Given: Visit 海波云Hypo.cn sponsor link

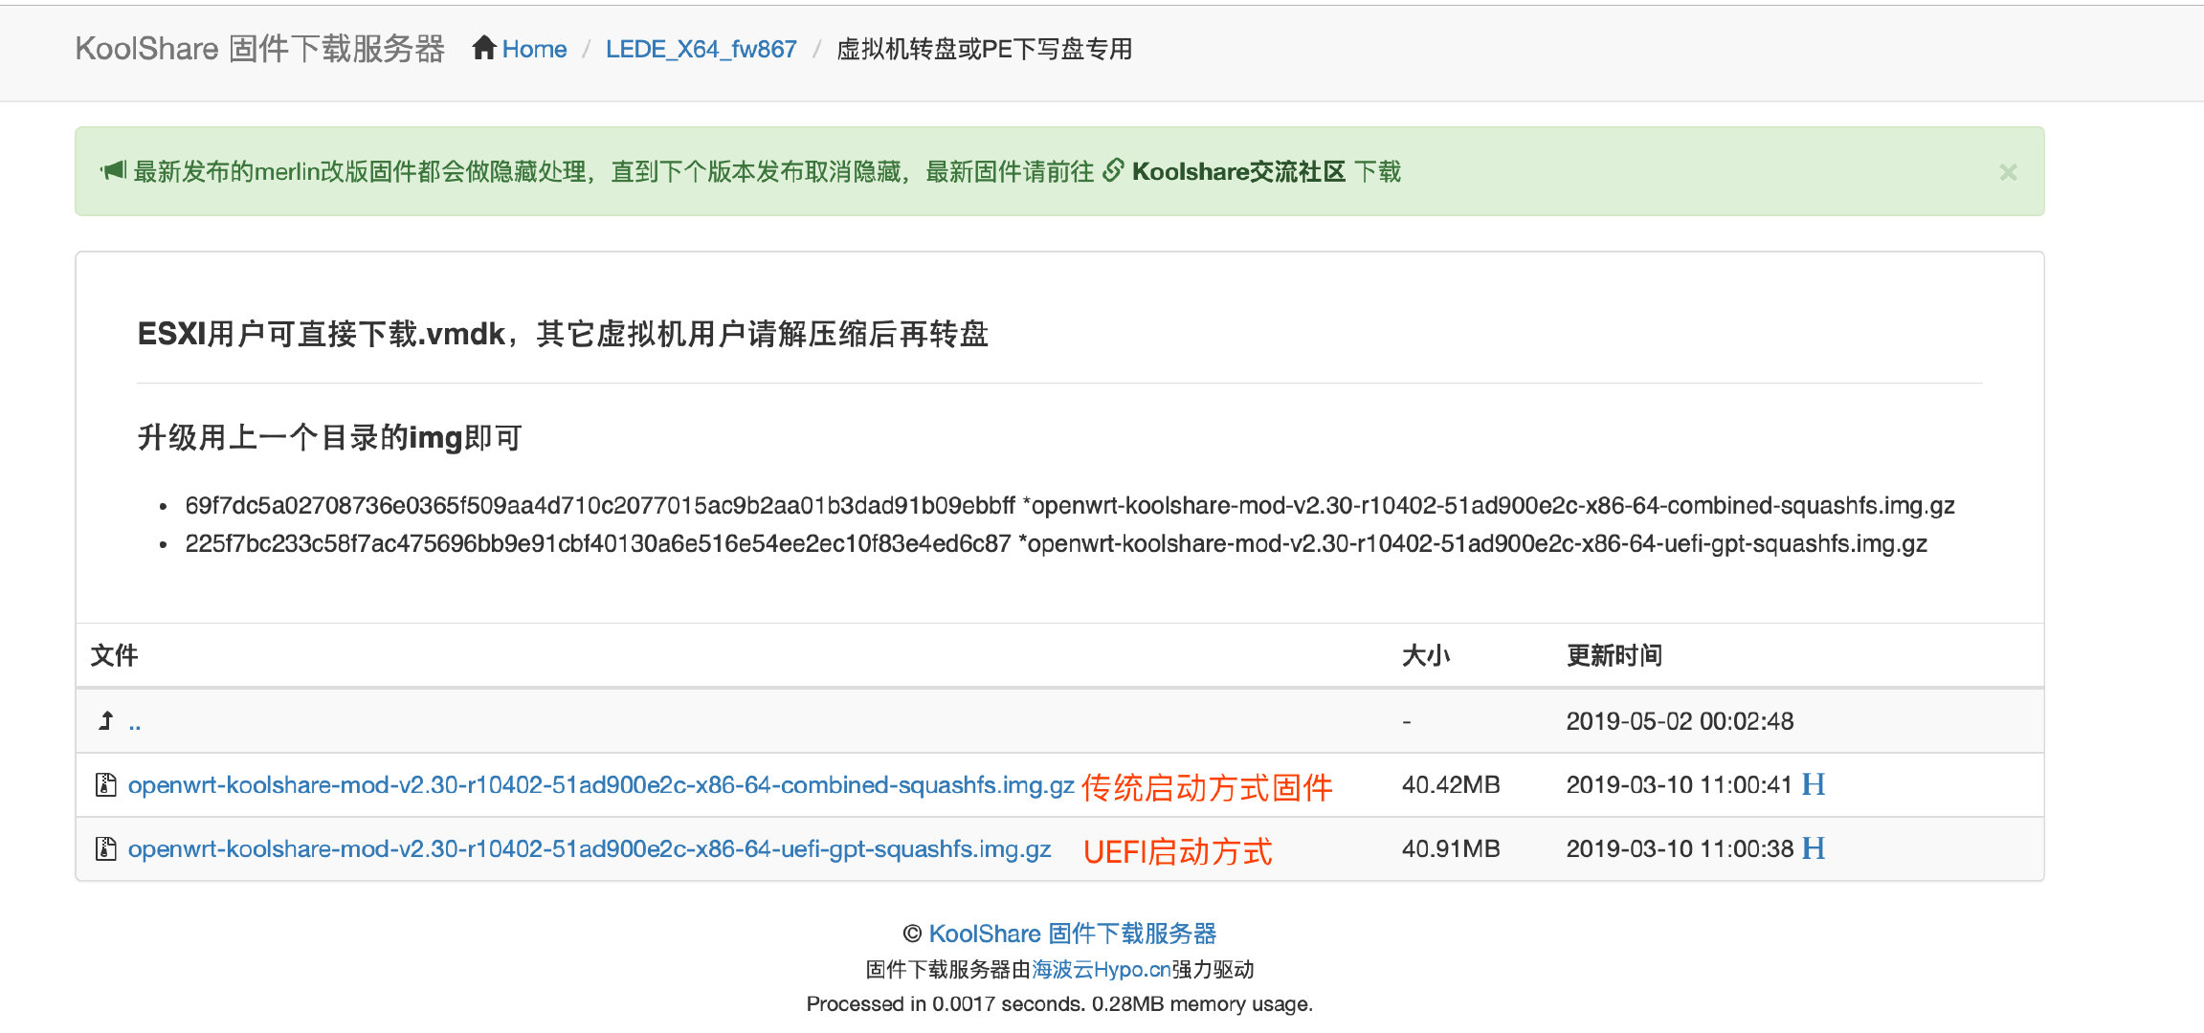Looking at the screenshot, I should 1101,970.
